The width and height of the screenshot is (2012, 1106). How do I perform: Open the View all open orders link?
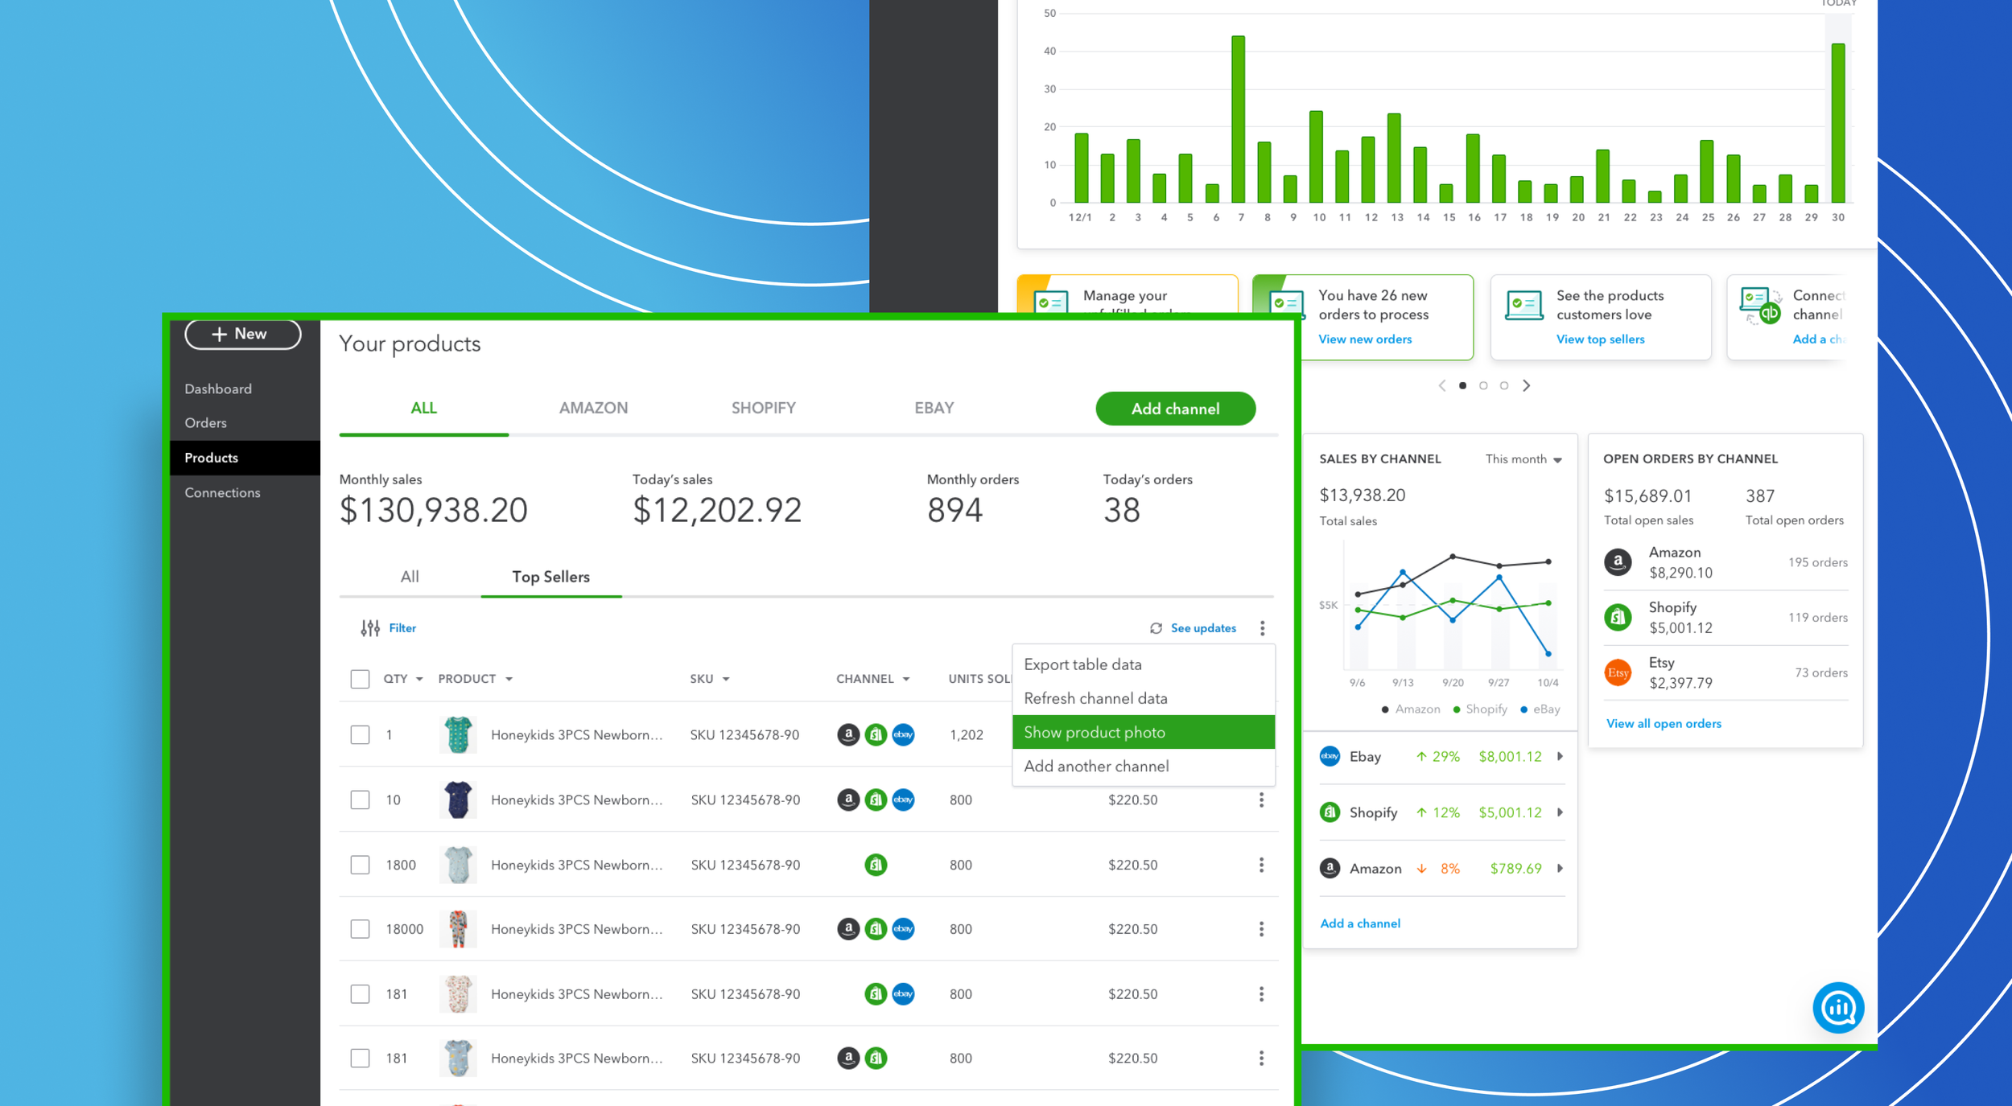click(1664, 723)
